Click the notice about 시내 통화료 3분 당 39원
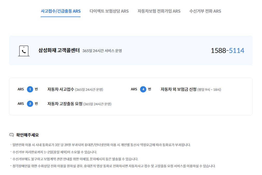 101,145
